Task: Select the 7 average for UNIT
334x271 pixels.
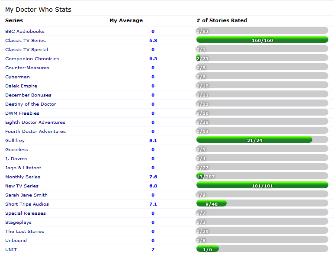Action: coord(153,250)
